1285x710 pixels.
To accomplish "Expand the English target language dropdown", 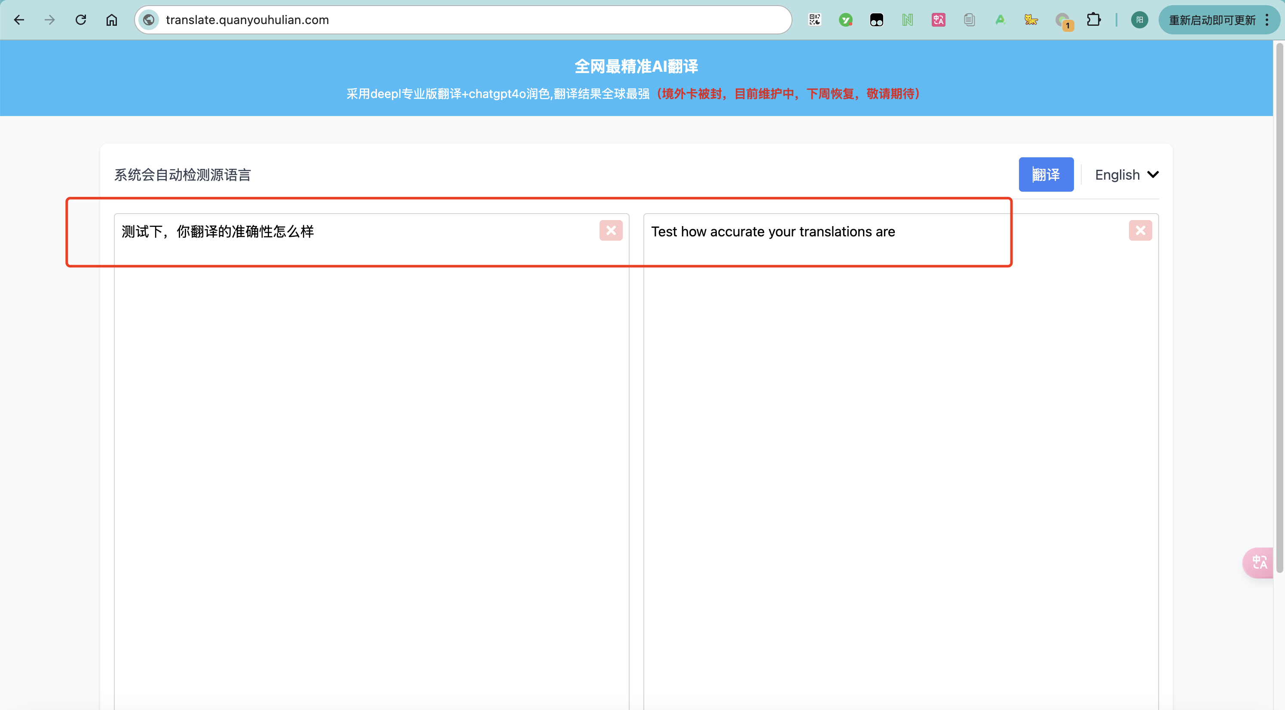I will pyautogui.click(x=1126, y=174).
